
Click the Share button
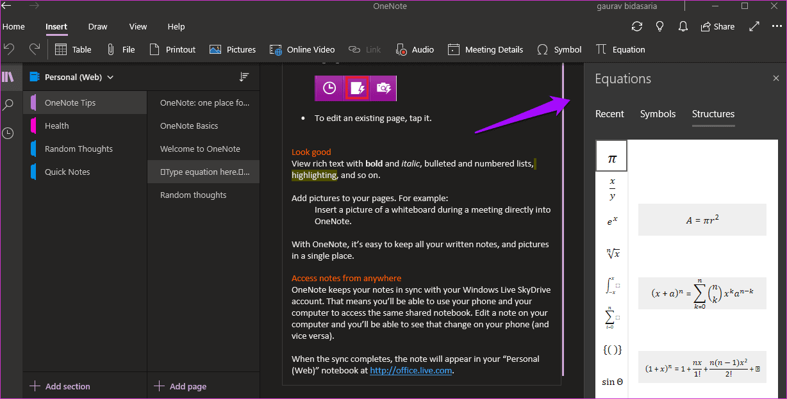point(718,26)
